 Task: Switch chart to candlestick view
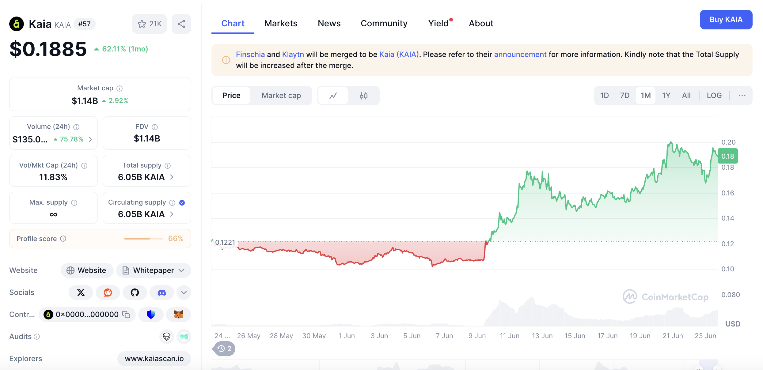[363, 96]
